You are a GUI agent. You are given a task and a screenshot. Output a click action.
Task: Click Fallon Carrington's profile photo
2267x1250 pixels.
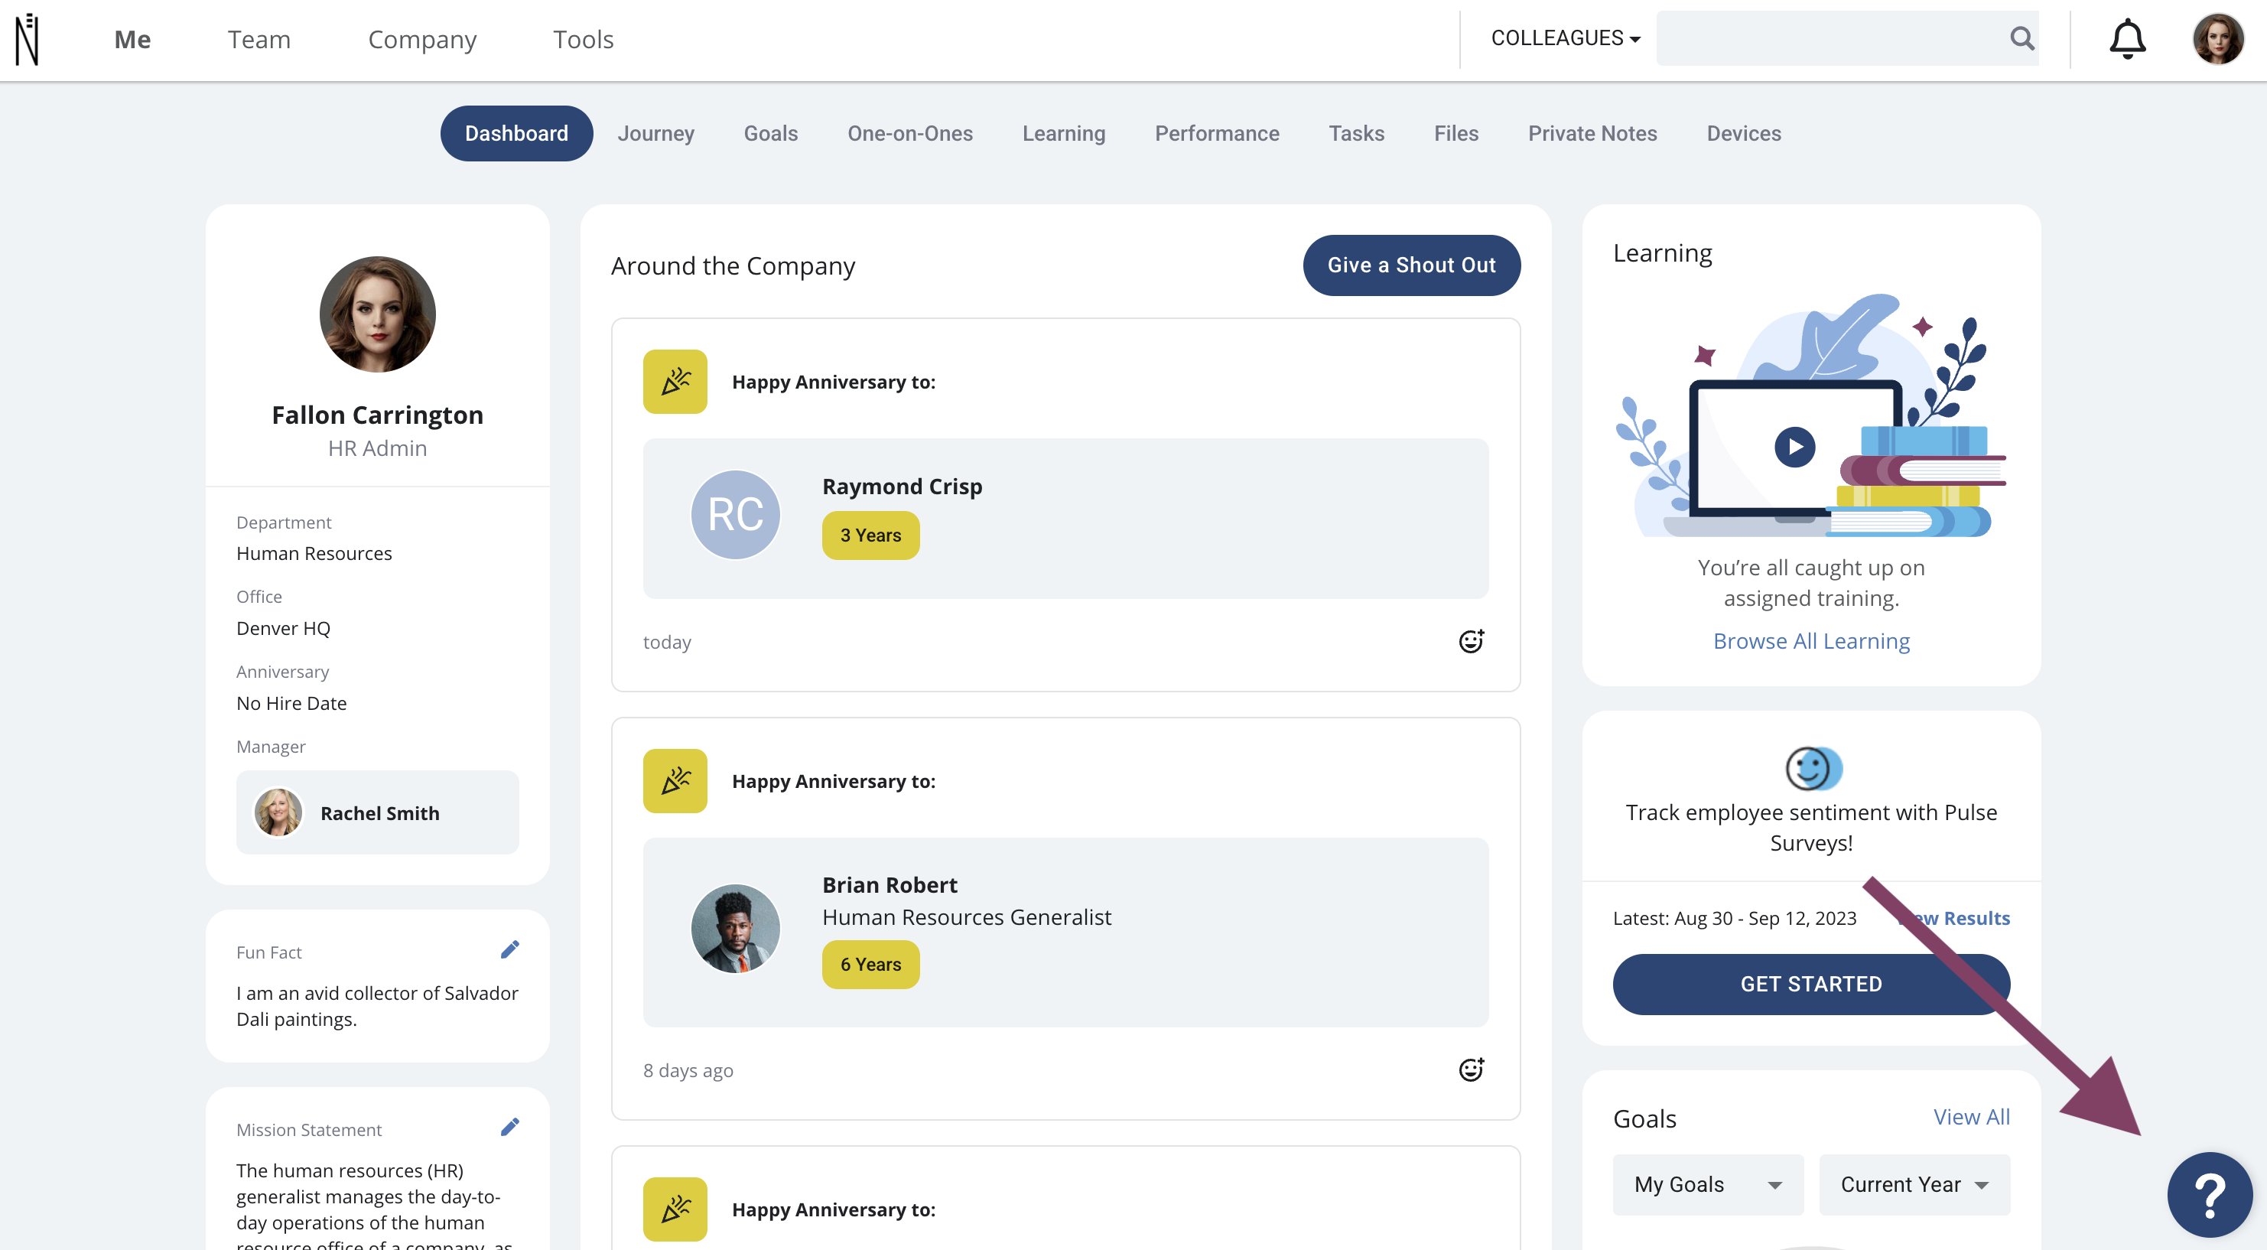coord(378,314)
